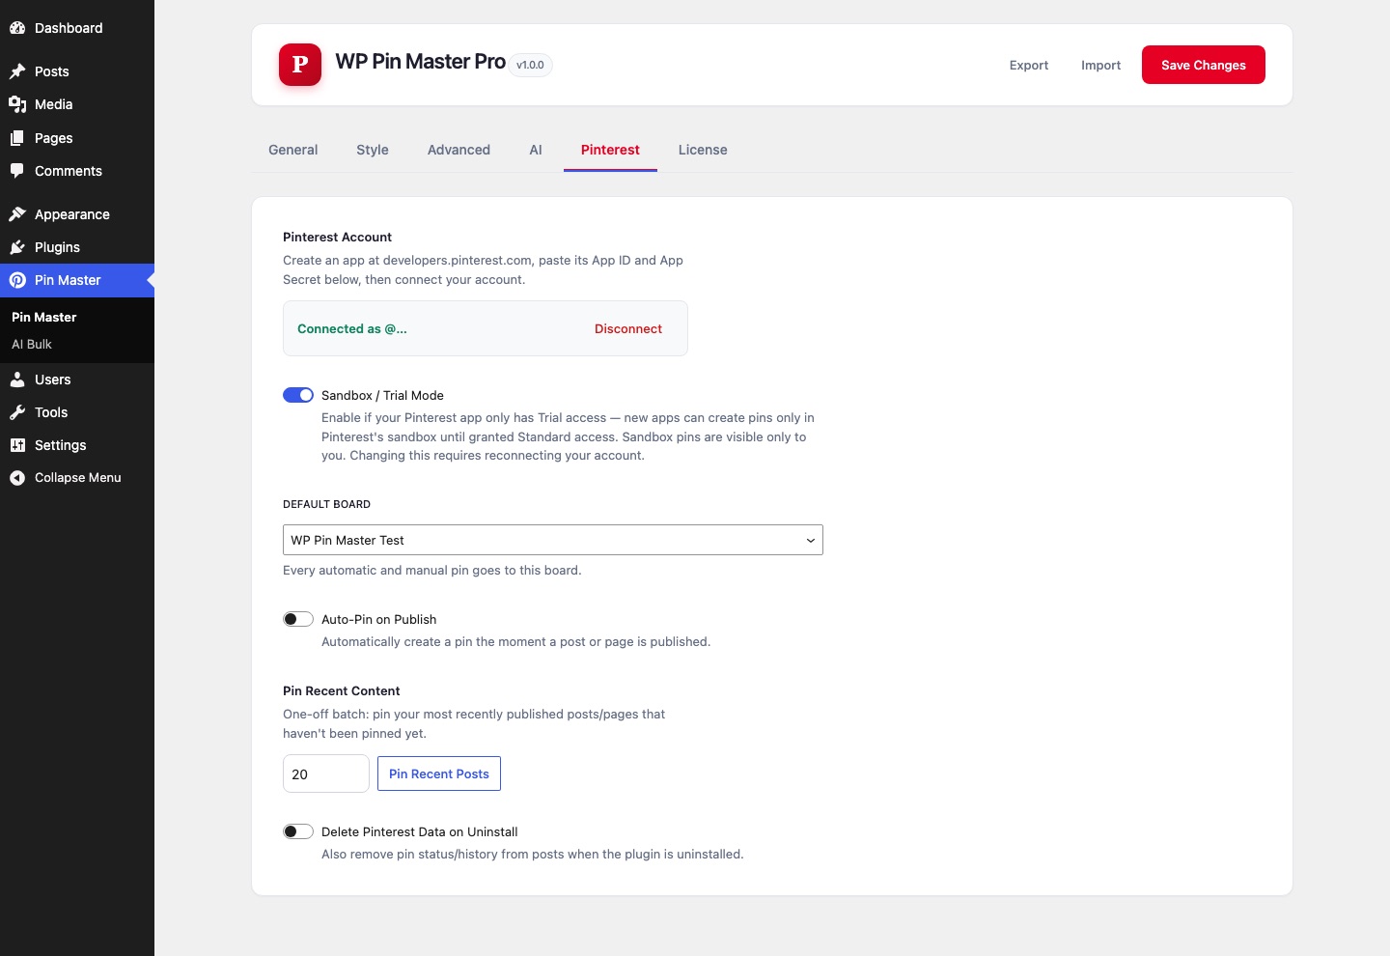Click the recent posts count field
This screenshot has height=956, width=1390.
point(326,773)
